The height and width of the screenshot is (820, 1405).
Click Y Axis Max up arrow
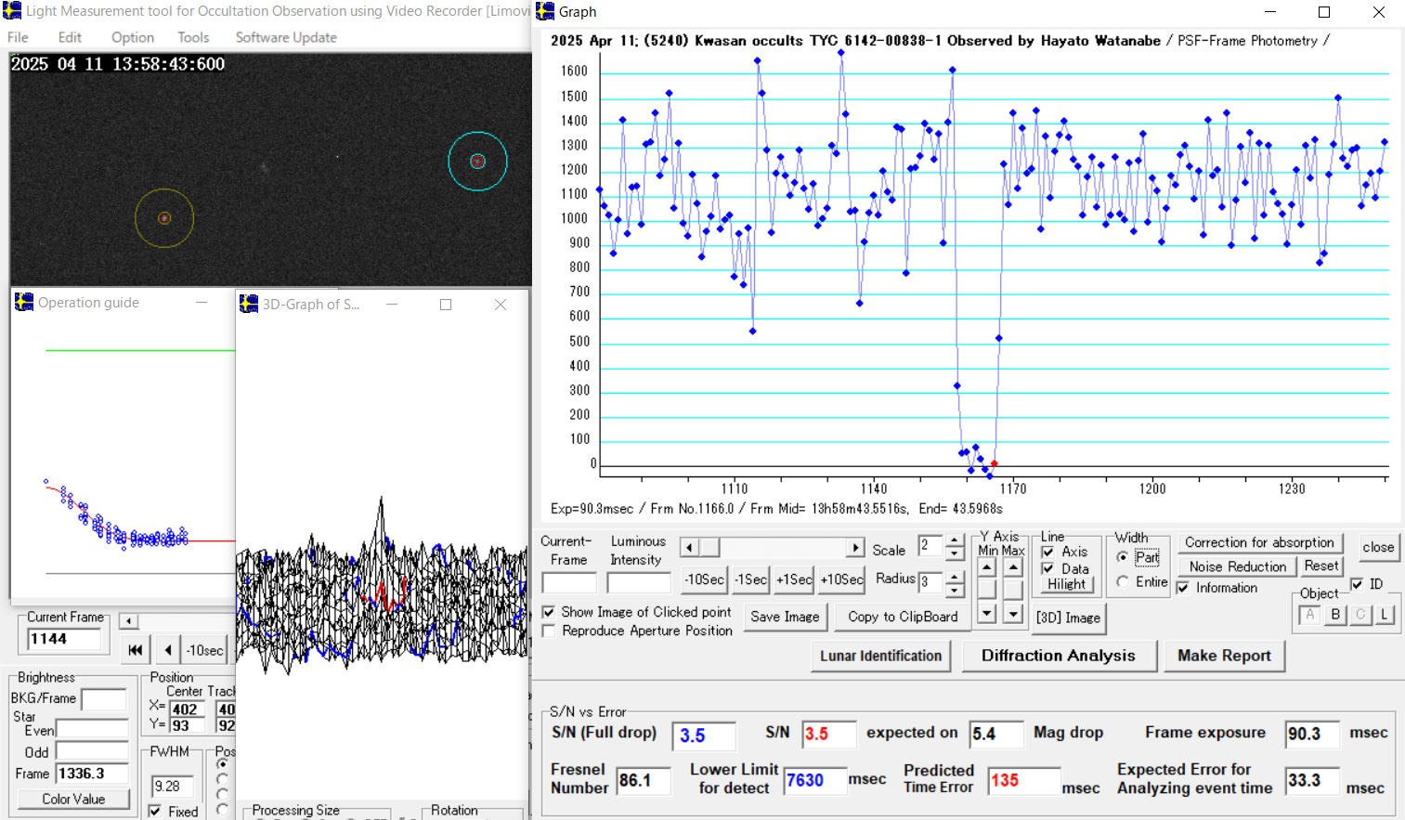click(x=1013, y=567)
